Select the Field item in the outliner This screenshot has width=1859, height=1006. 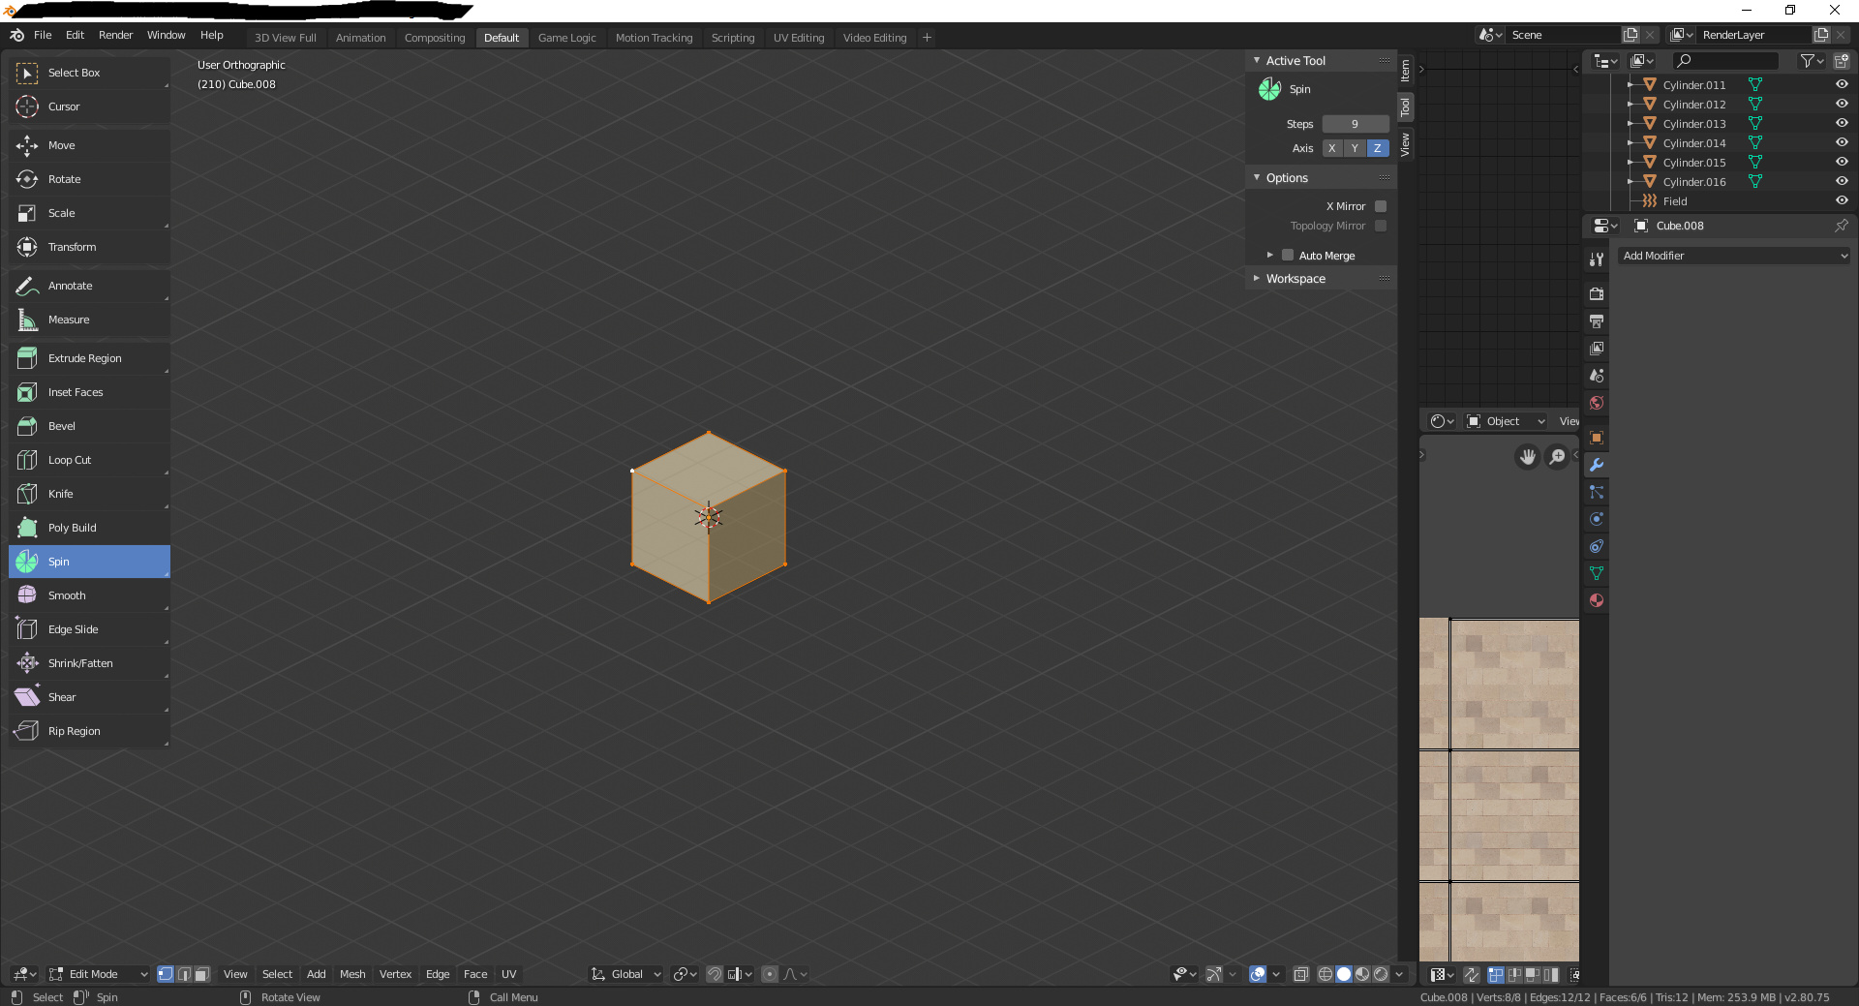coord(1677,201)
